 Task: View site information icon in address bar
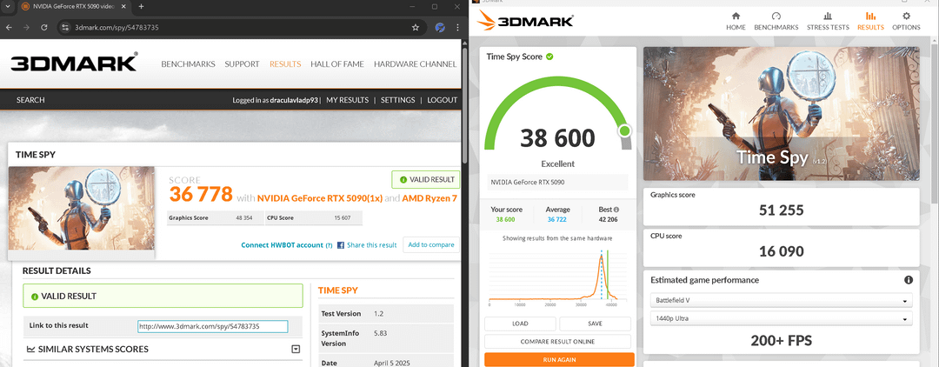pyautogui.click(x=66, y=28)
